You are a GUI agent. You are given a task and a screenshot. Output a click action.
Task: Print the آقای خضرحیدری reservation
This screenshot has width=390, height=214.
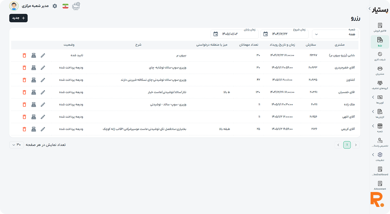tap(34, 67)
